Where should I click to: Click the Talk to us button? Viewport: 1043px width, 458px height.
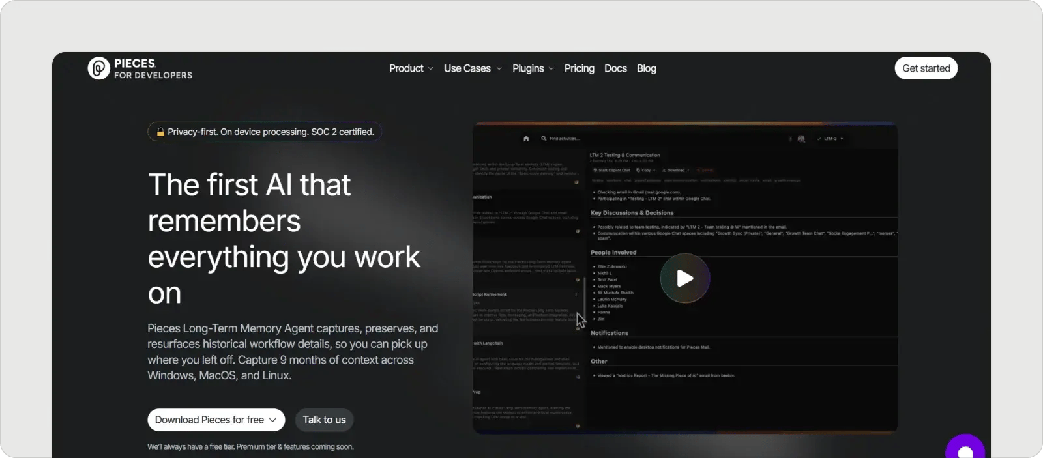324,420
